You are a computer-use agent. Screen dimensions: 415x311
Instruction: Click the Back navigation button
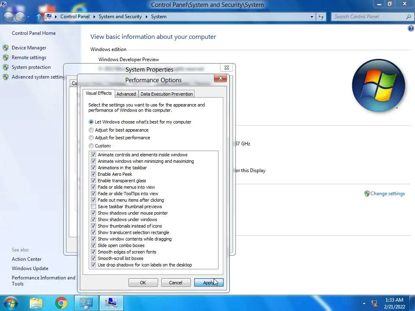(8, 16)
